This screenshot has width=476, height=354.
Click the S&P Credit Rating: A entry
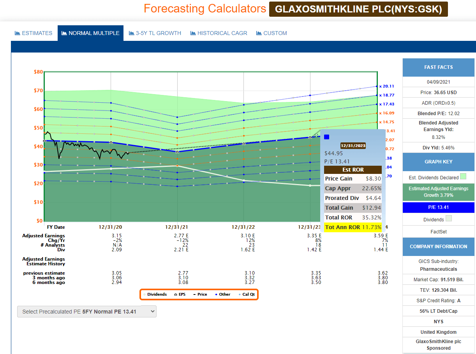(438, 301)
